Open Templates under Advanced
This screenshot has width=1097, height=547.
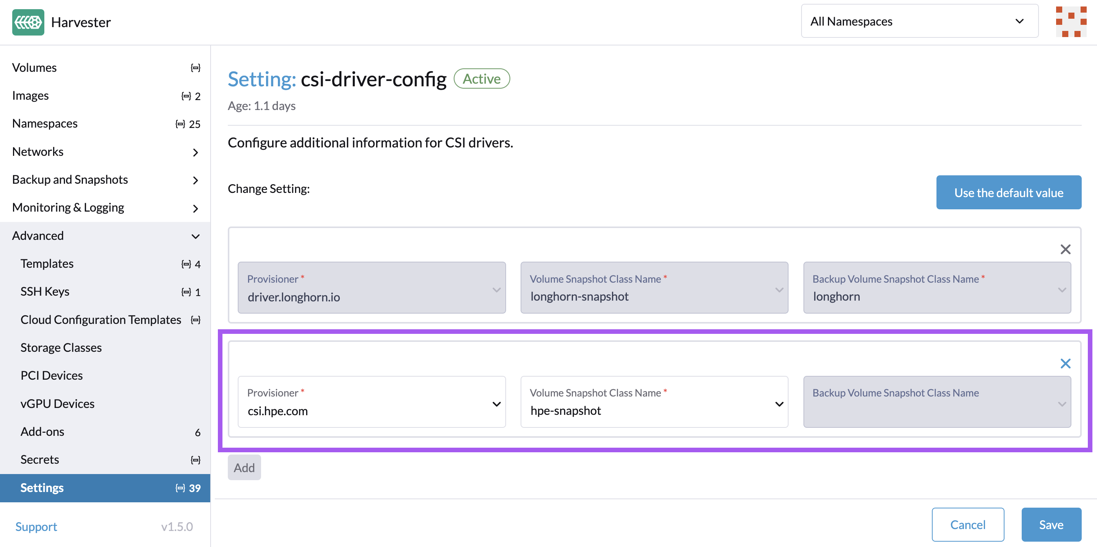pyautogui.click(x=105, y=264)
